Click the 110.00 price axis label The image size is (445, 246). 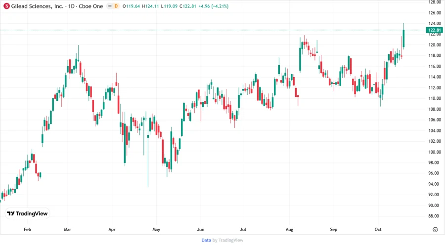tap(435, 98)
